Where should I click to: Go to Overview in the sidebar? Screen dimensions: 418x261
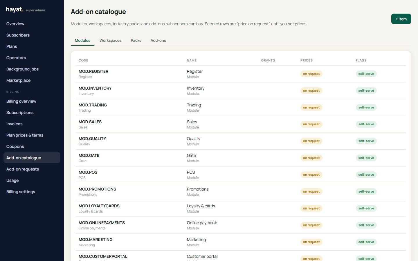coord(32,24)
